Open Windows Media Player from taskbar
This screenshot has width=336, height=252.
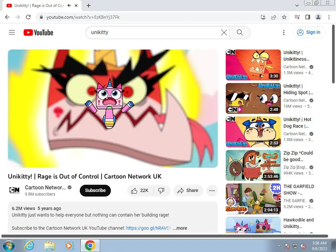click(69, 245)
